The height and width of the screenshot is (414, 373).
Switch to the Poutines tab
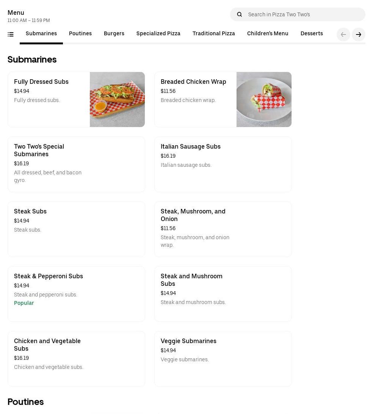(x=80, y=34)
